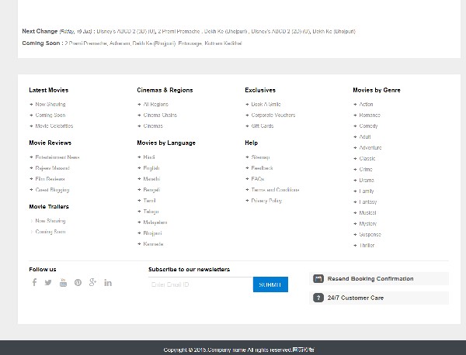Viewport: 466px width, 355px height.
Task: Select the Comedy genre link
Action: pos(368,126)
